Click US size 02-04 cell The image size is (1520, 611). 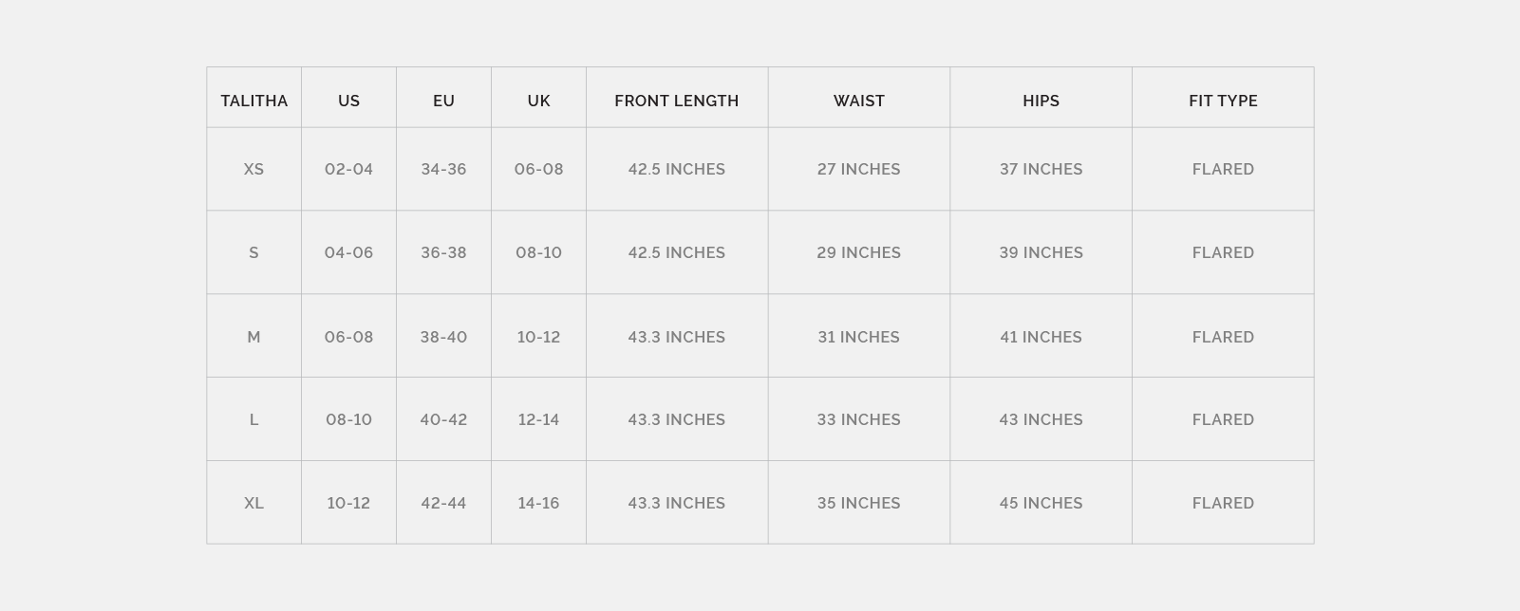pos(348,169)
